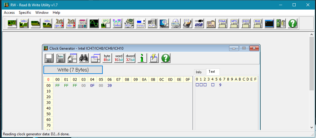Open the HDD,CD icon
Image resolution: width=316 pixels, height=138 pixels.
coord(176,23)
